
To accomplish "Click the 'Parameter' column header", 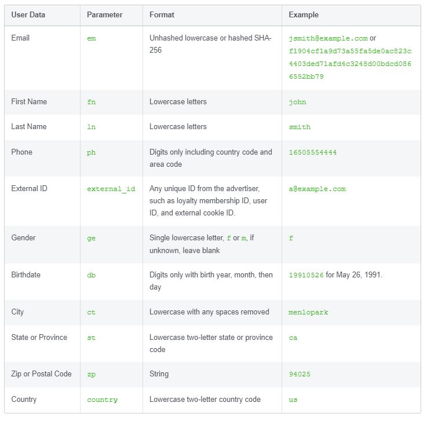I will tap(104, 14).
